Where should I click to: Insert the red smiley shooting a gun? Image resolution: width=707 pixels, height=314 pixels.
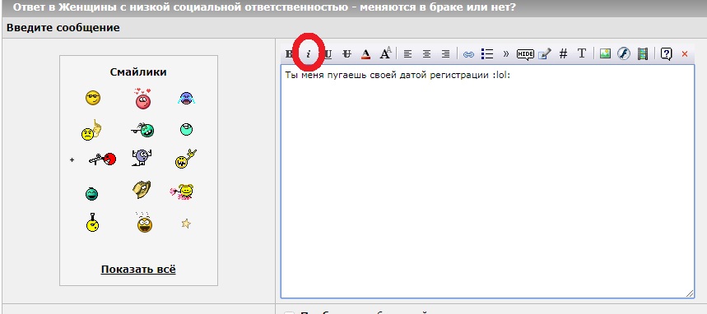pos(102,159)
